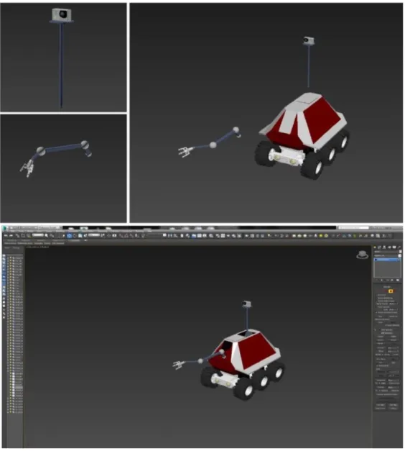
Task: Collapse the Selection rollout header
Action: pos(387,287)
